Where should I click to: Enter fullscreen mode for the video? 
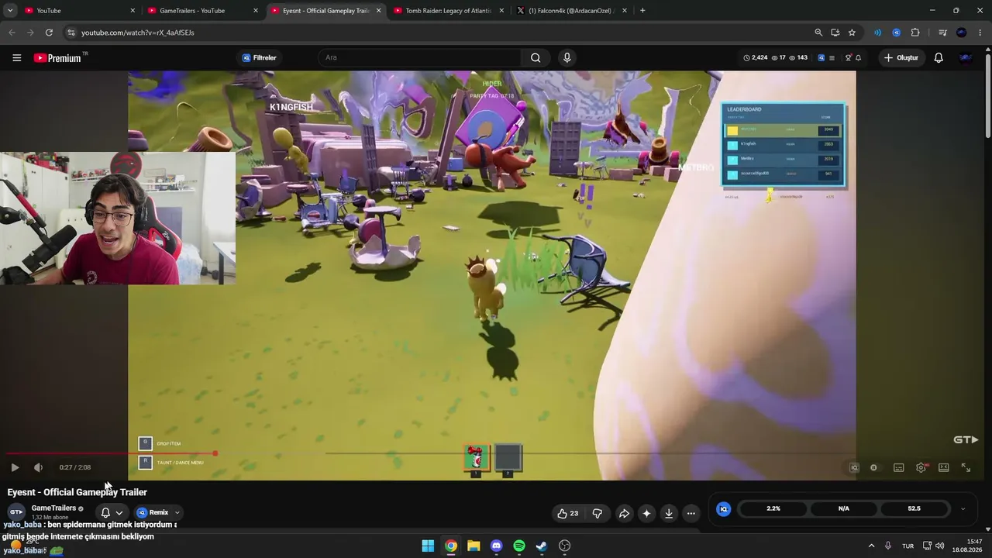tap(966, 467)
